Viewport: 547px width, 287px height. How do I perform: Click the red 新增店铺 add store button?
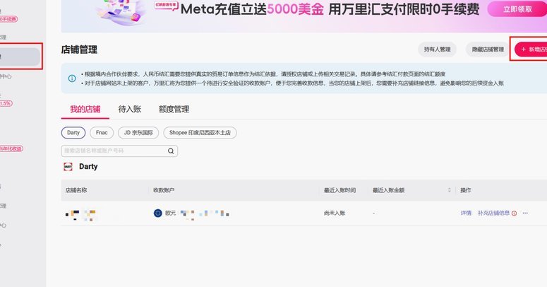(x=531, y=49)
